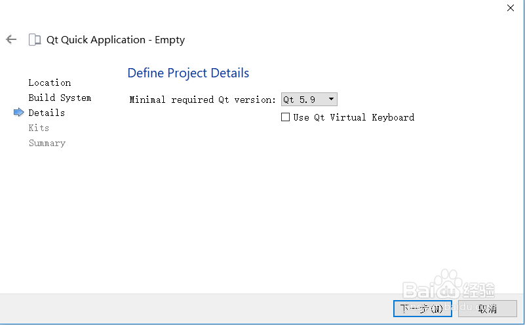The image size is (525, 325).
Task: Select the Kits wizard step
Action: pos(39,128)
